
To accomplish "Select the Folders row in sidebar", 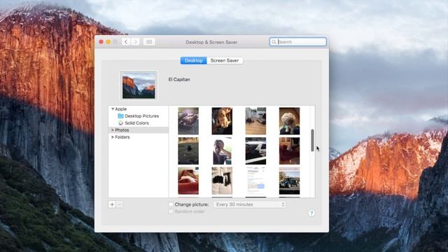I will [139, 137].
